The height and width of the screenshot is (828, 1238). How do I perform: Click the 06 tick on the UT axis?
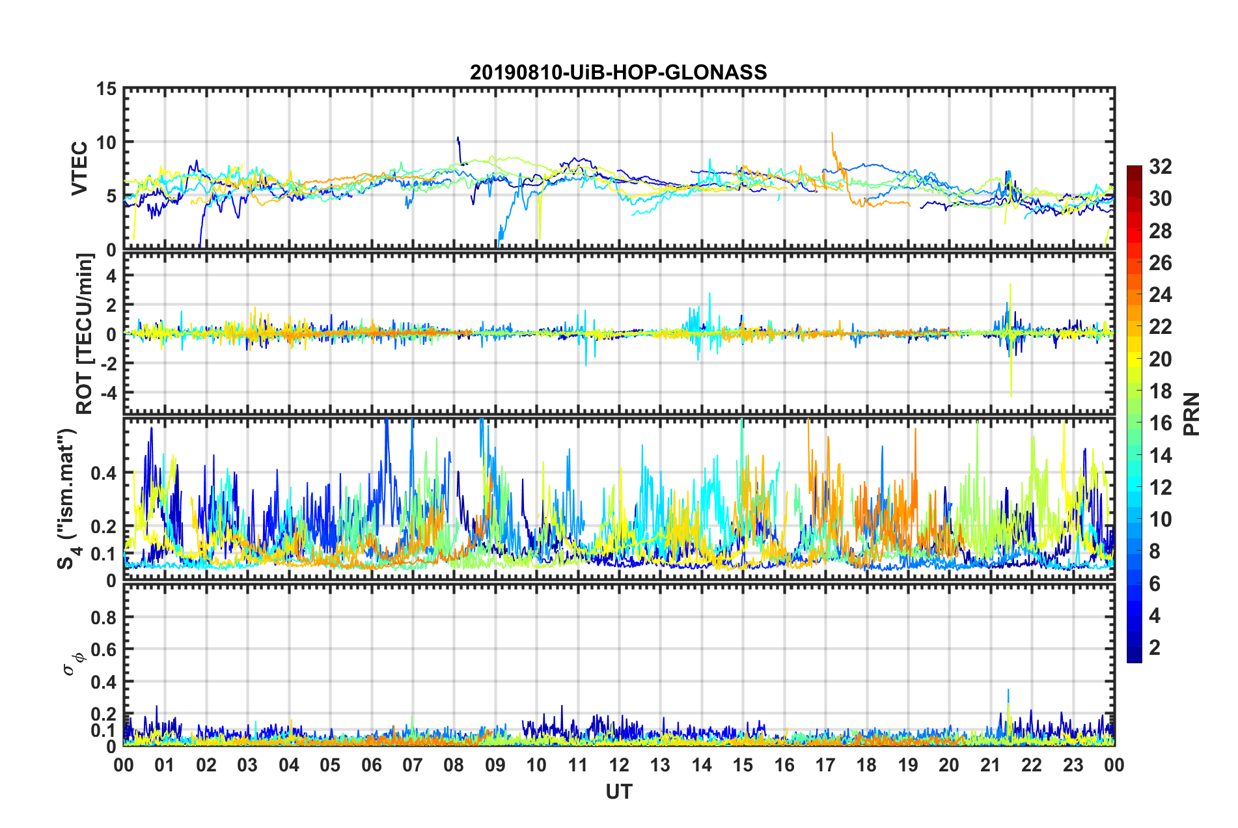pos(372,765)
